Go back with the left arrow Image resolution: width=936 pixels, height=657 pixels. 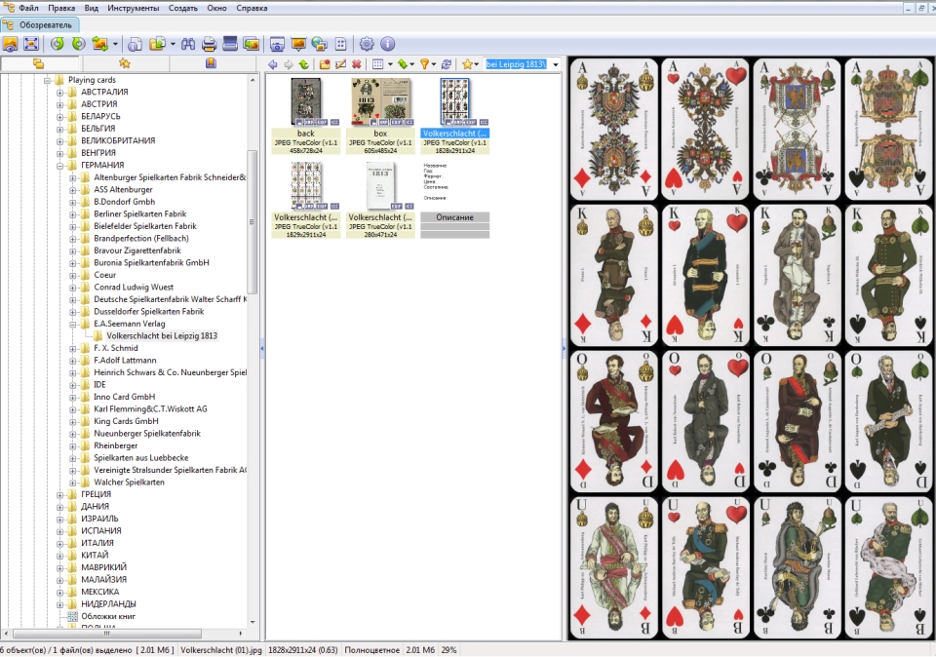click(273, 64)
